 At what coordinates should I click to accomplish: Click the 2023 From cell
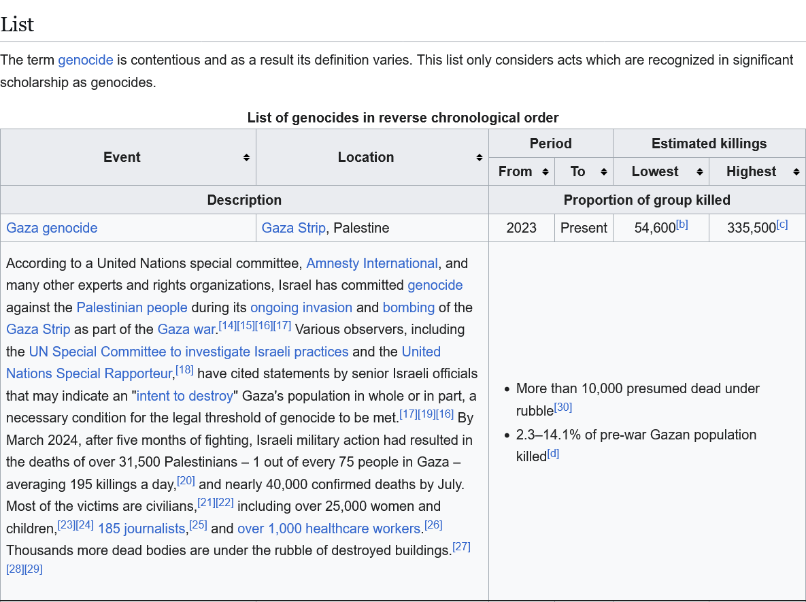point(521,228)
